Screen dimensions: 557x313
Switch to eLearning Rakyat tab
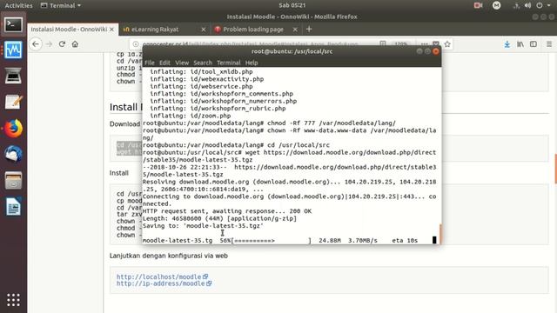coord(164,30)
